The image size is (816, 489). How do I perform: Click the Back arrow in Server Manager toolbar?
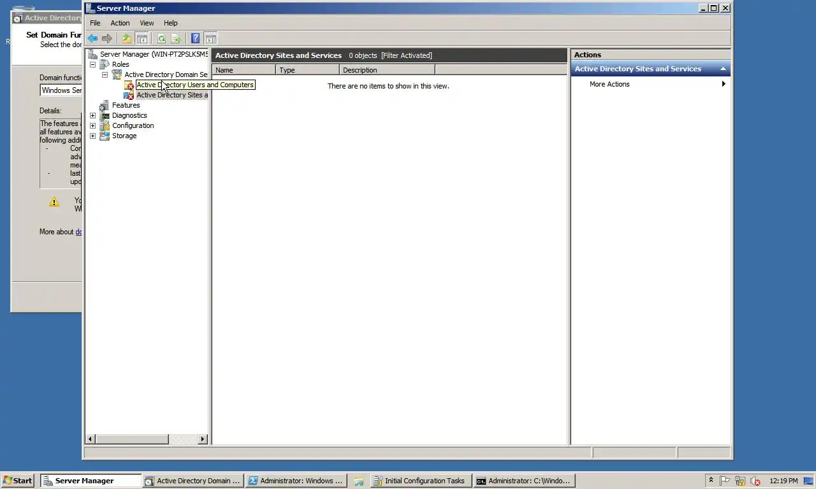pyautogui.click(x=93, y=39)
